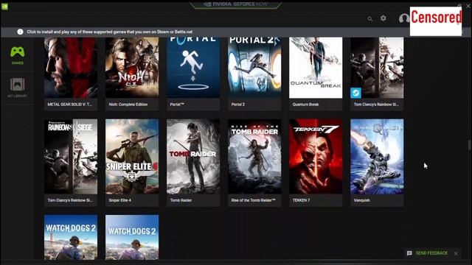472x265 pixels.
Task: Click the 'Rise of the Tomb Raider' label
Action: pos(253,200)
